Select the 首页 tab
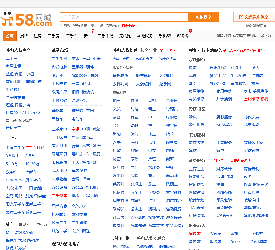The width and height of the screenshot is (275, 250). 10,36
